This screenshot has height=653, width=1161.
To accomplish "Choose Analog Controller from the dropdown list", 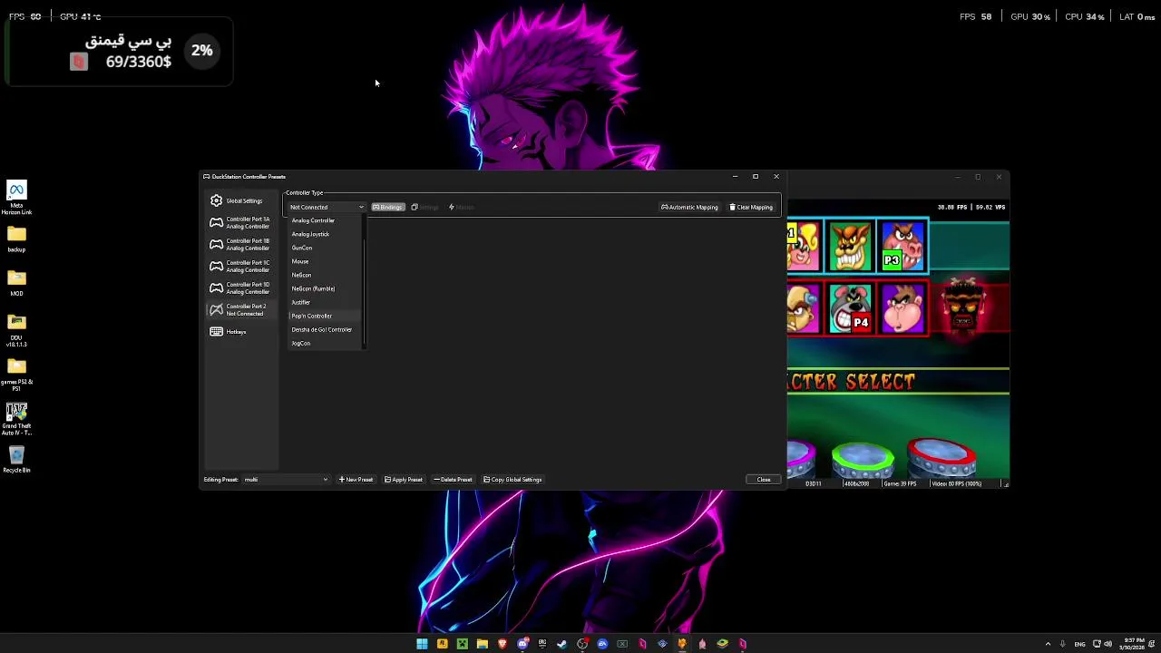I will pyautogui.click(x=325, y=220).
